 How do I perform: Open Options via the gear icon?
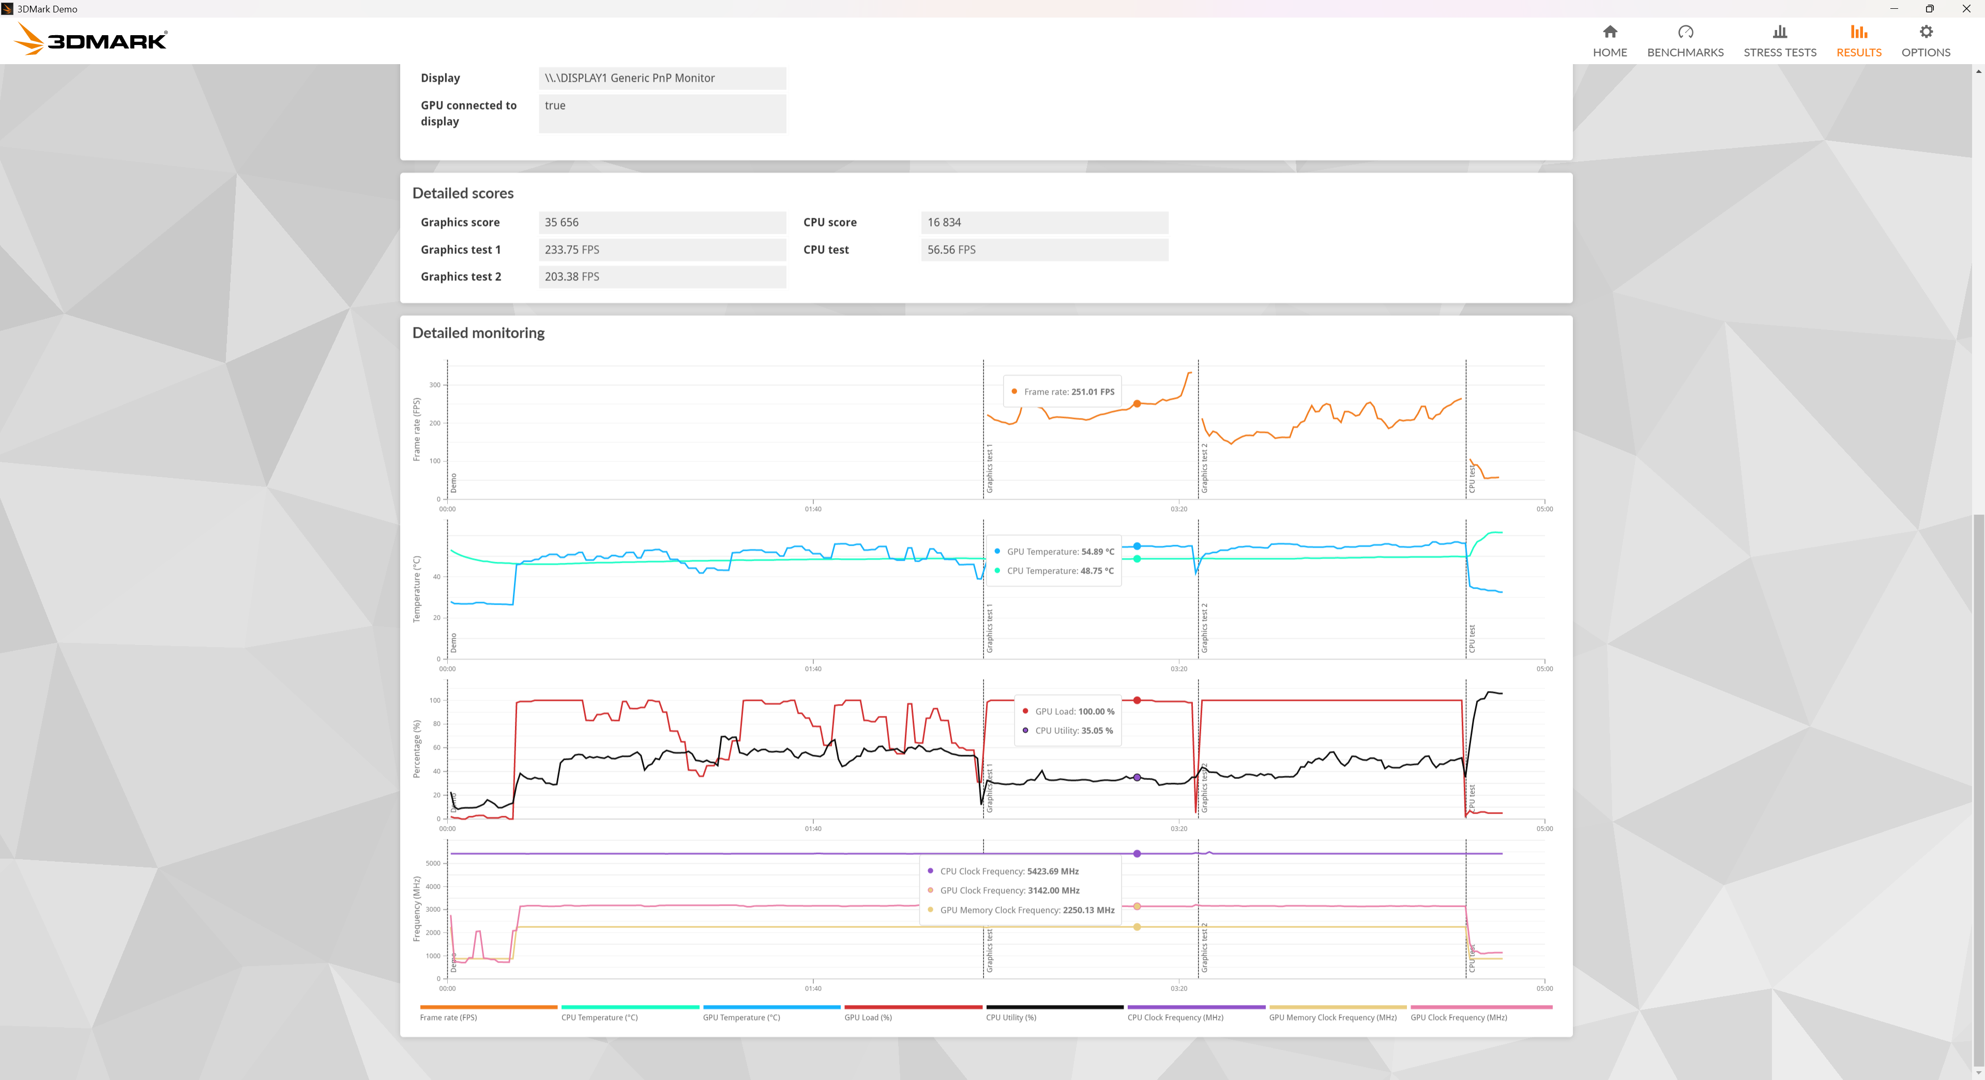[x=1926, y=33]
